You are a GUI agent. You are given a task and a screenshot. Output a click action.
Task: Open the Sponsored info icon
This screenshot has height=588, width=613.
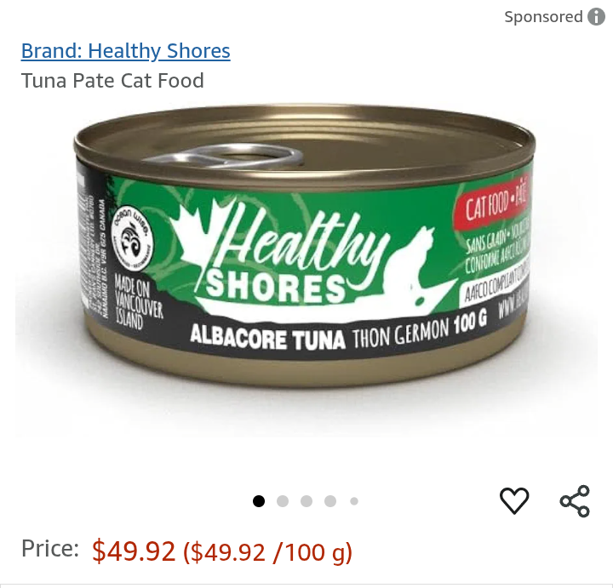point(597,17)
